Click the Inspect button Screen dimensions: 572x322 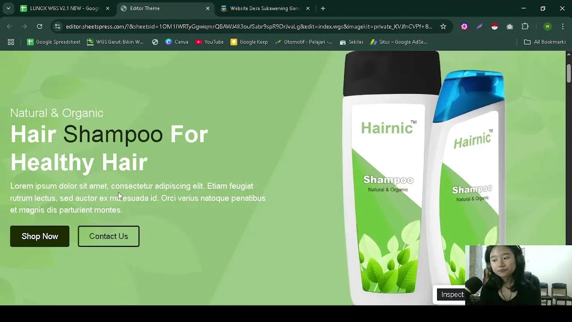click(x=452, y=294)
